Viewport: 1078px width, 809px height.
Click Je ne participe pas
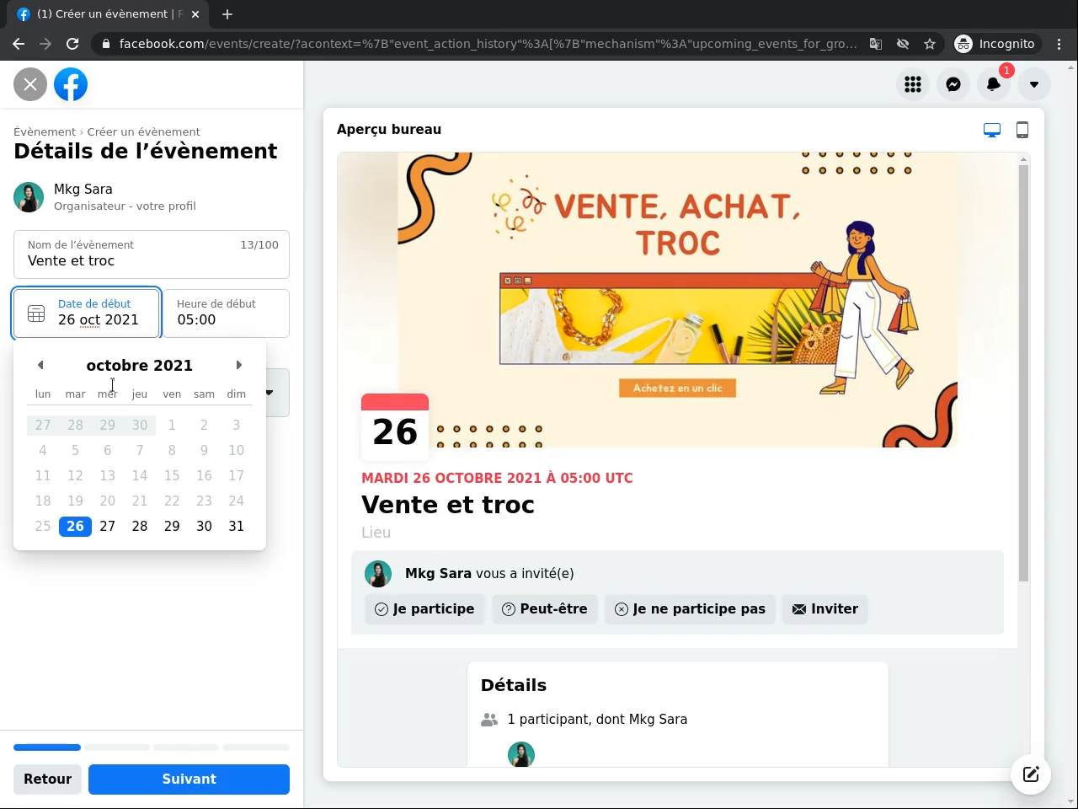pyautogui.click(x=690, y=609)
